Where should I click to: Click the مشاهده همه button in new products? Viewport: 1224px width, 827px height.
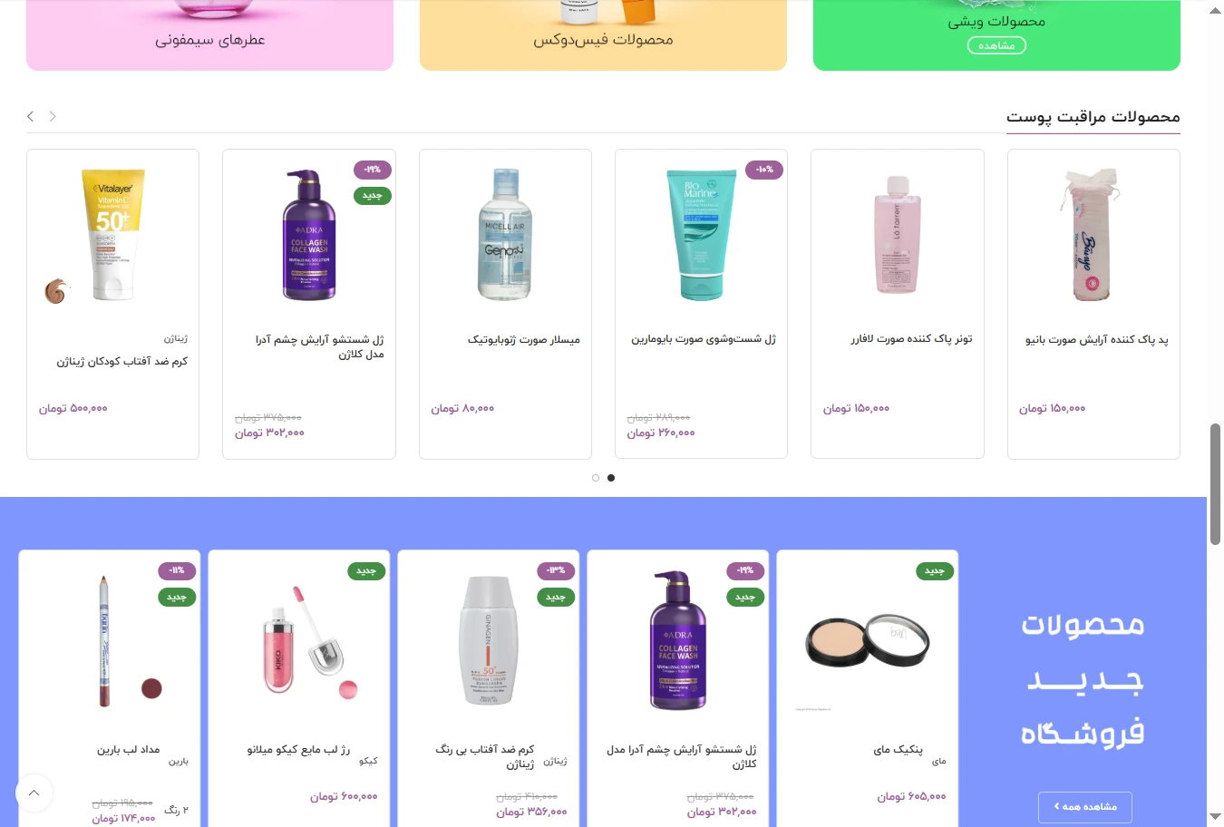pos(1085,806)
